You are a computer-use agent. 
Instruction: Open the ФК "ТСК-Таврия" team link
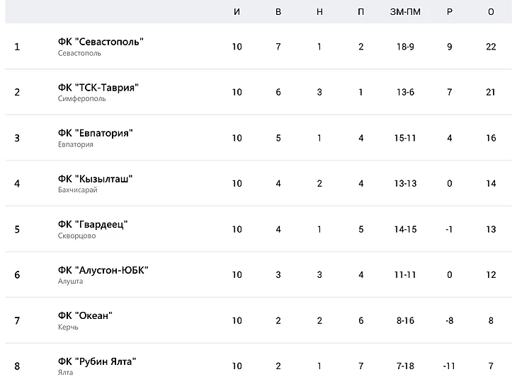tap(98, 88)
